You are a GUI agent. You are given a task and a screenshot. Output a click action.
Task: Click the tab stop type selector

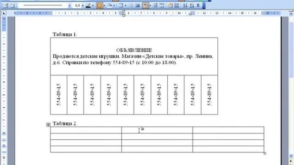tap(4, 13)
